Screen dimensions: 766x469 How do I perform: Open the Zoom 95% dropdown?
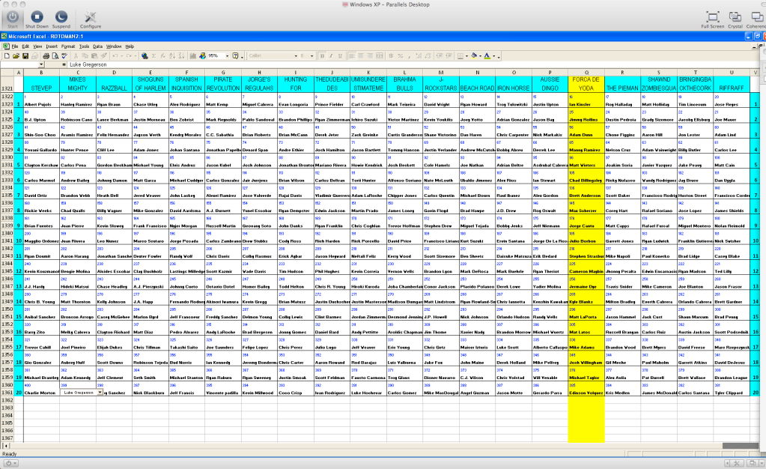click(227, 55)
